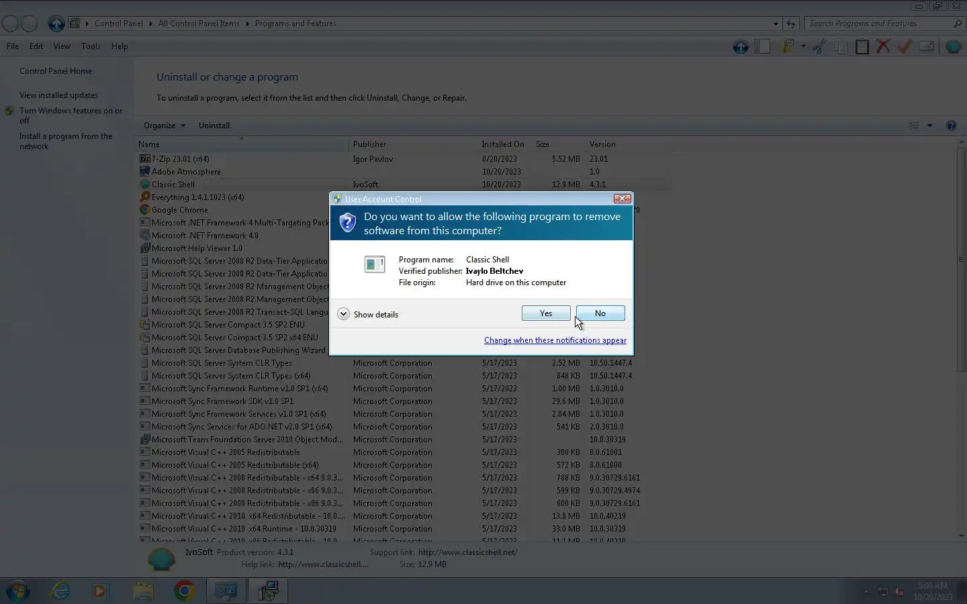Open the Organize dropdown
Viewport: 967px width, 604px height.
point(164,125)
